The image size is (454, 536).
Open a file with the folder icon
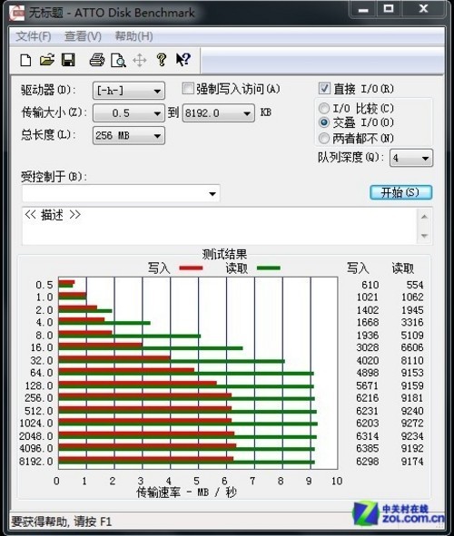[47, 60]
